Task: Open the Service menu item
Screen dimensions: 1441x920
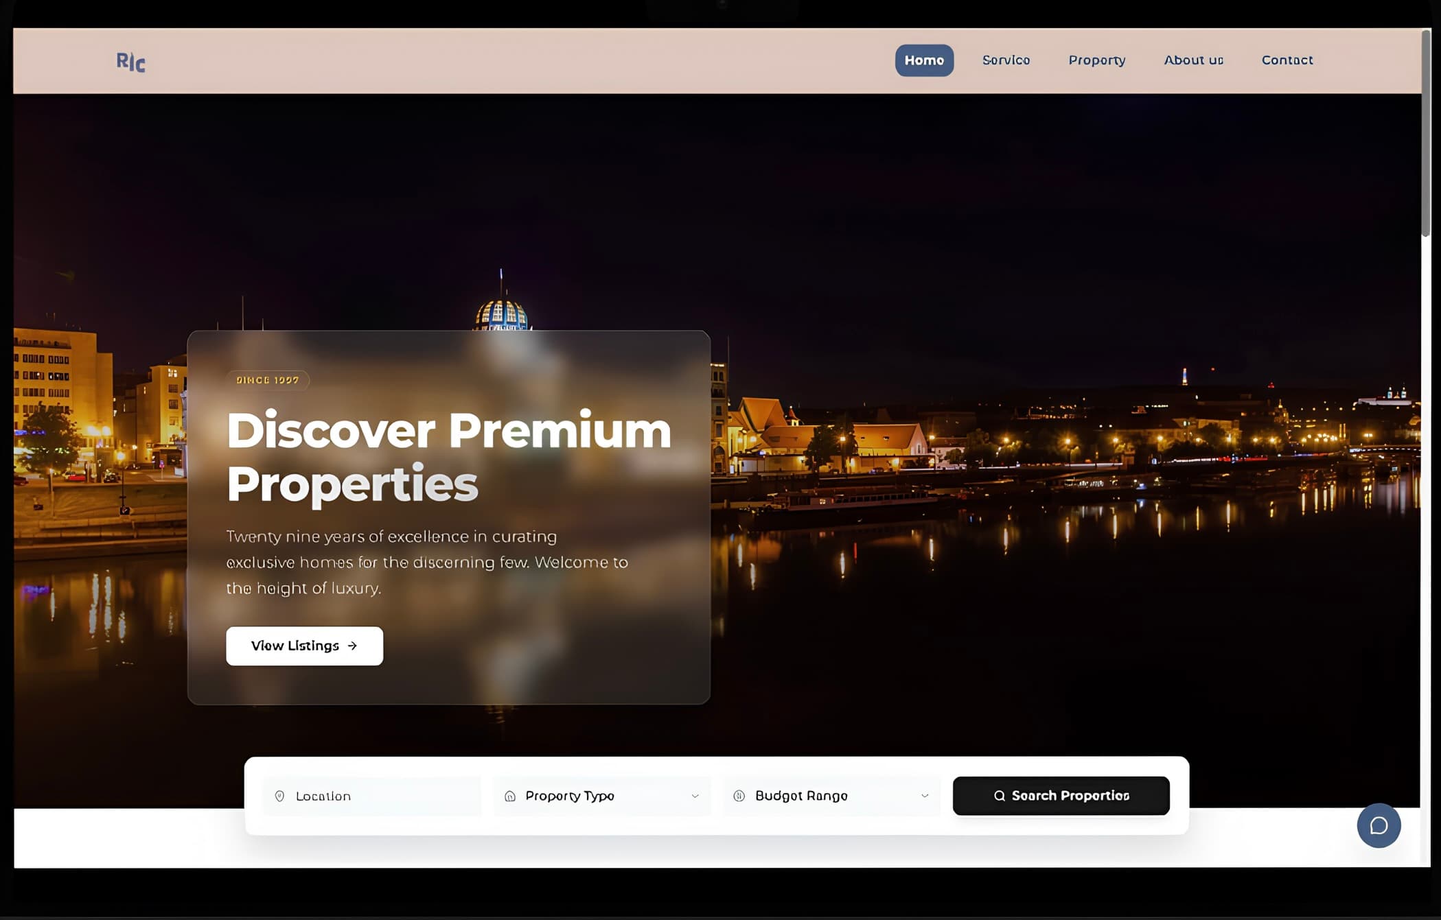Action: click(x=1006, y=60)
